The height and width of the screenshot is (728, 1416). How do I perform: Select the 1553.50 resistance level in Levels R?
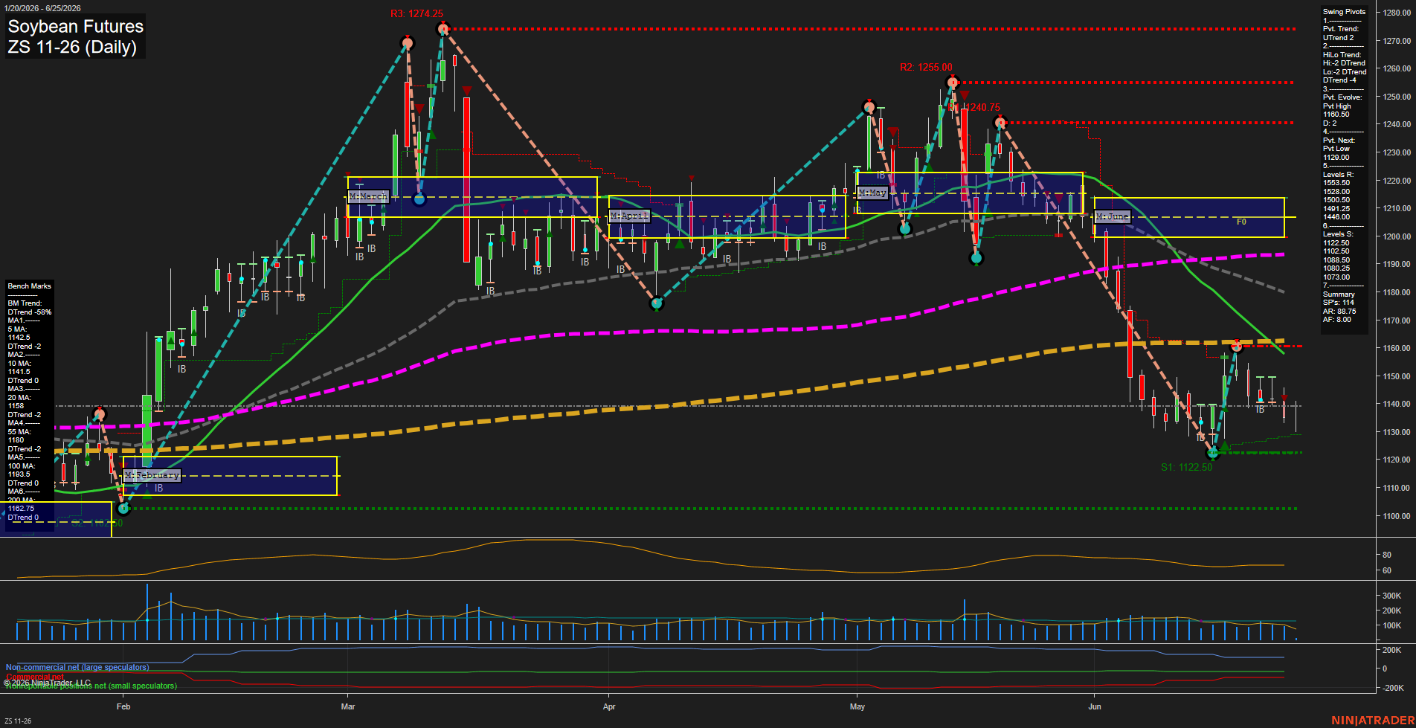pyautogui.click(x=1336, y=183)
